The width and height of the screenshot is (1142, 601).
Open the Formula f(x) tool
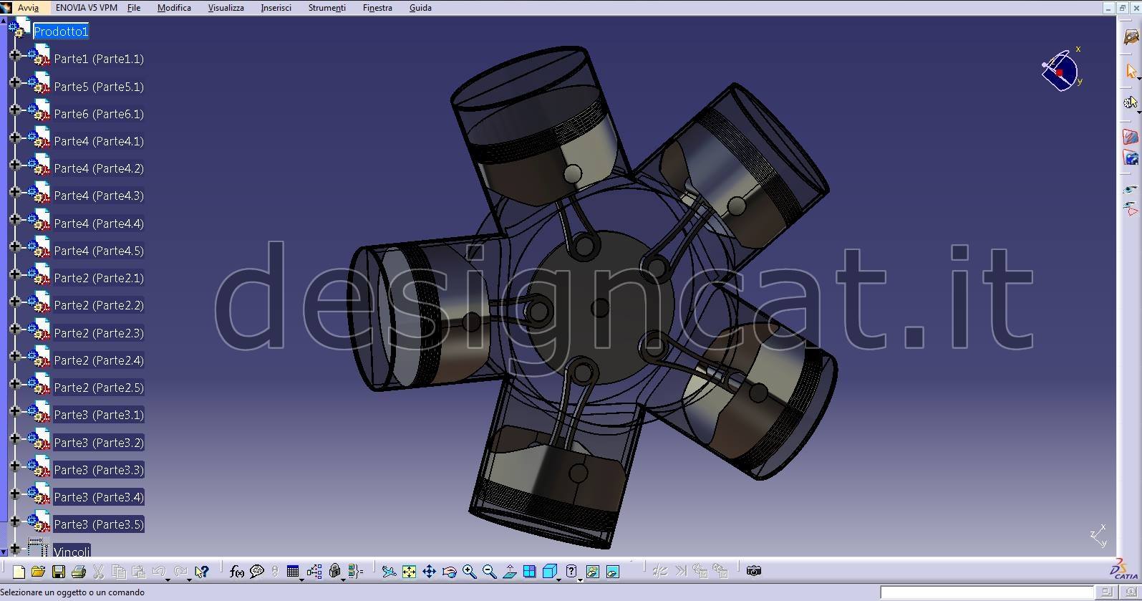pos(236,572)
